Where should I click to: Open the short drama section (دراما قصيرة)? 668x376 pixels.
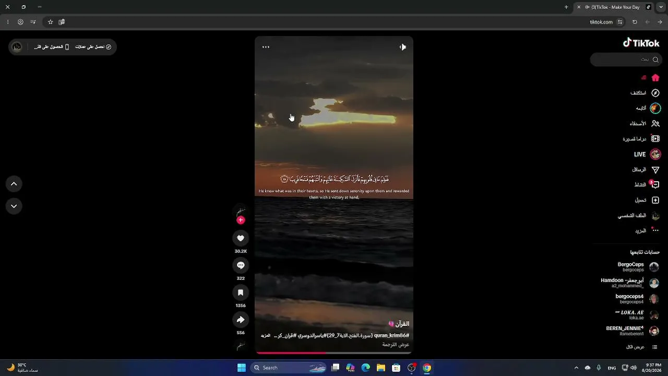click(641, 139)
